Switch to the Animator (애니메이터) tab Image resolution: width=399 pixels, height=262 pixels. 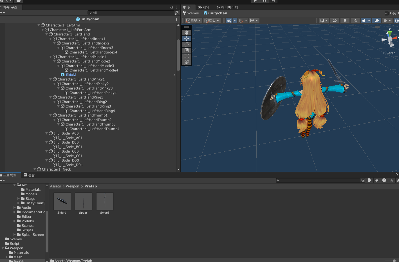coord(227,7)
